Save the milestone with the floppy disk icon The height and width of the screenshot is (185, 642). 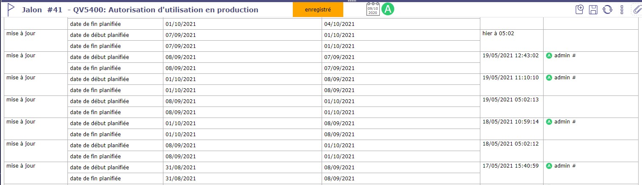point(594,9)
